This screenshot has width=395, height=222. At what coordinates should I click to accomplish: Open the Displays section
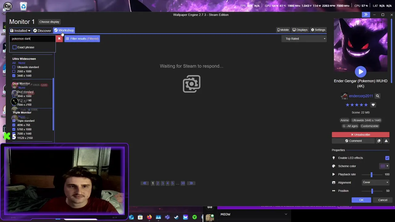pos(300,30)
